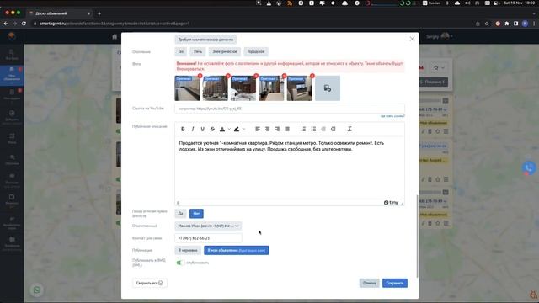Delete the living room TV photo
539x303 pixels.
(312, 76)
